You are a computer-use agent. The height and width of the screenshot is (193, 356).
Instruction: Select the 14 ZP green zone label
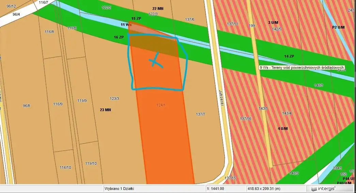[x=289, y=56]
